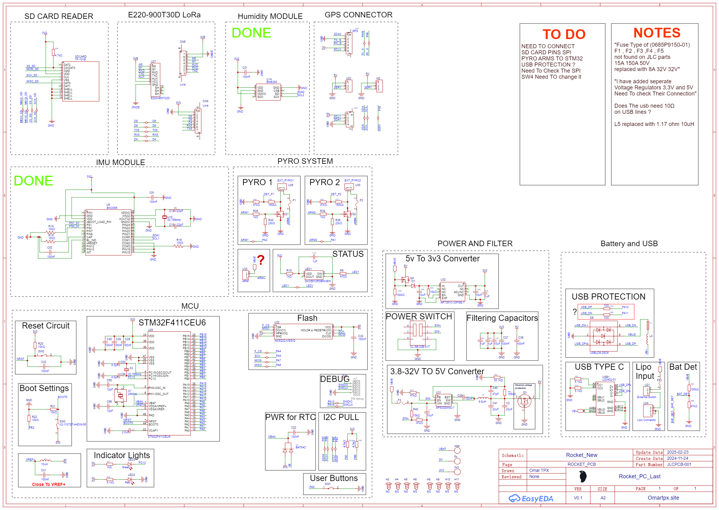Viewport: 719px width, 510px height.
Task: Click the 'I2C PULL' label
Action: (341, 417)
